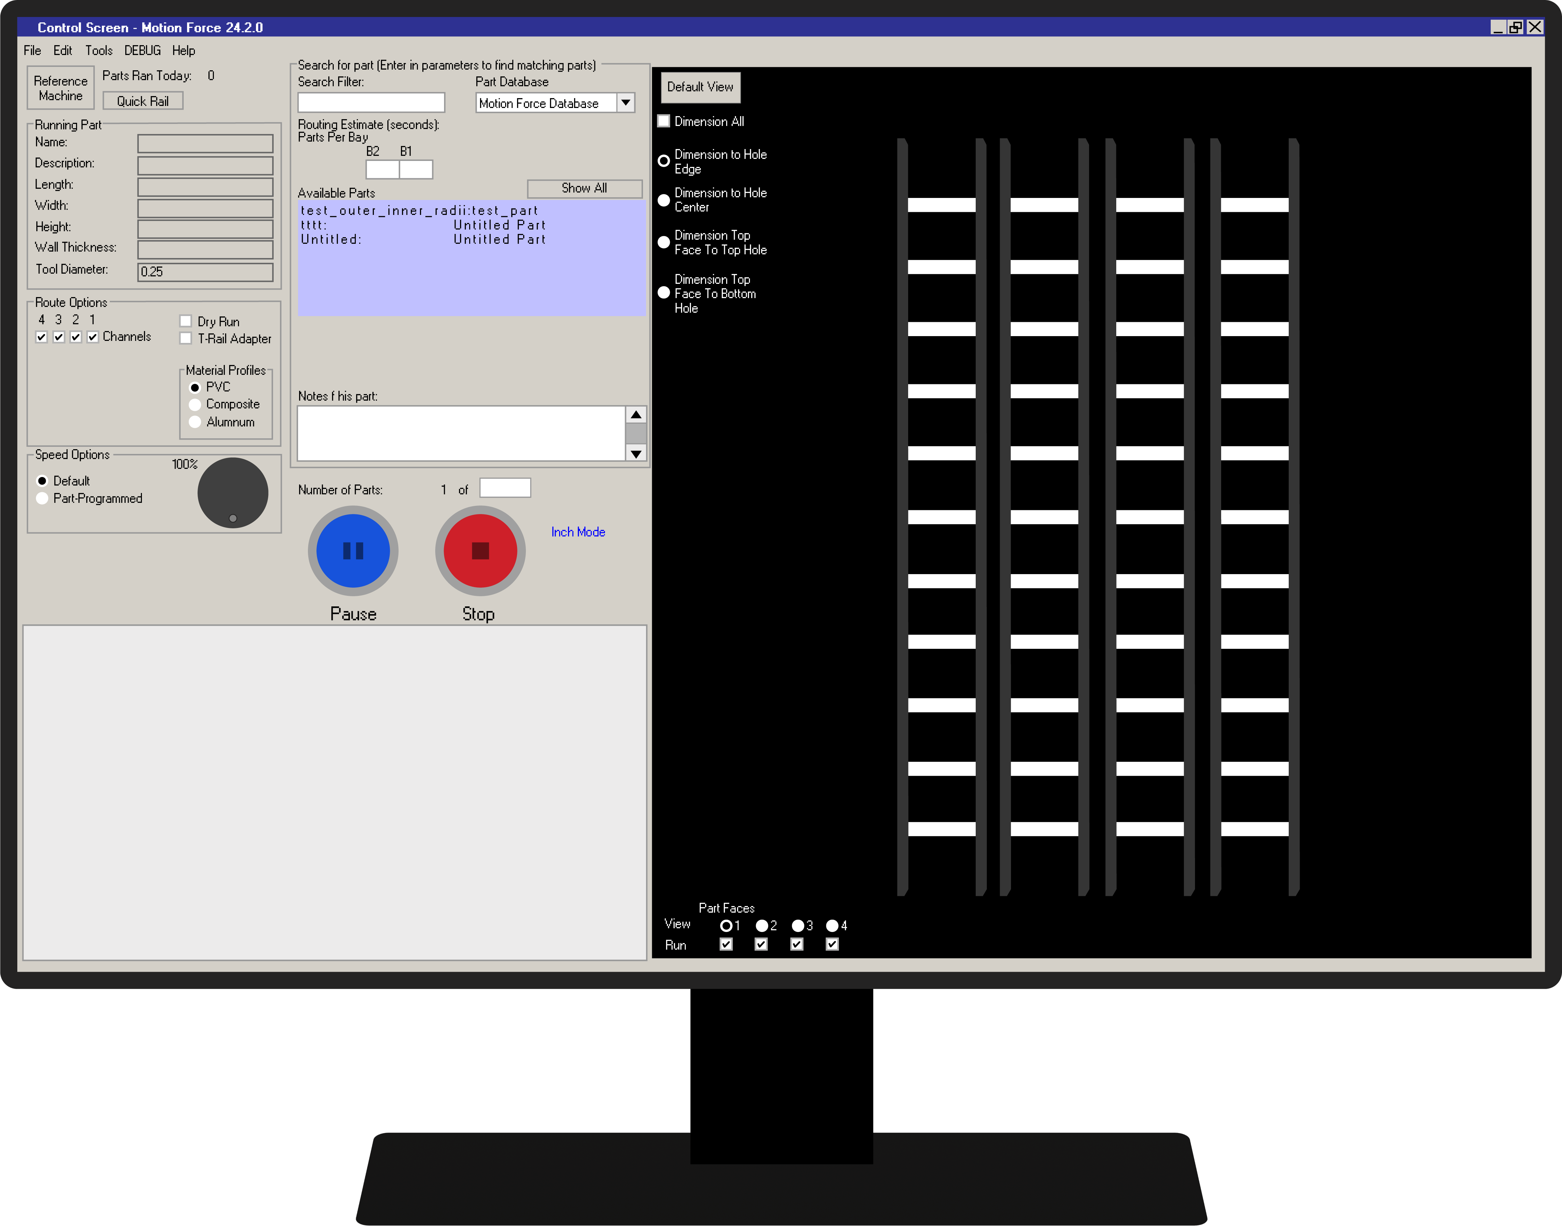Image resolution: width=1562 pixels, height=1226 pixels.
Task: Open the File menu
Action: coord(32,50)
